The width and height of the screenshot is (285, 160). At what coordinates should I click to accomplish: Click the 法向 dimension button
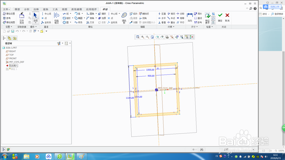tap(190, 17)
